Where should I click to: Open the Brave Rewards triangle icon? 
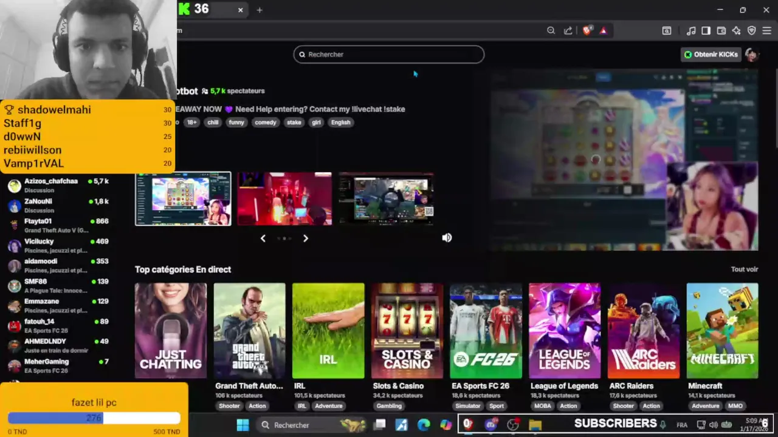click(603, 30)
